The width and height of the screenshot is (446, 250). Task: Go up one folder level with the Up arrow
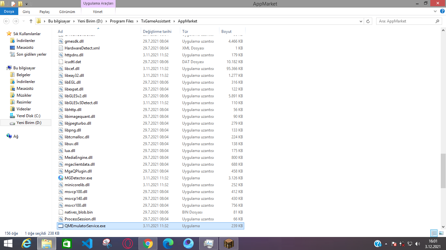31,21
